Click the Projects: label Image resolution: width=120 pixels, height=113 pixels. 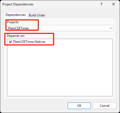pos(13,22)
